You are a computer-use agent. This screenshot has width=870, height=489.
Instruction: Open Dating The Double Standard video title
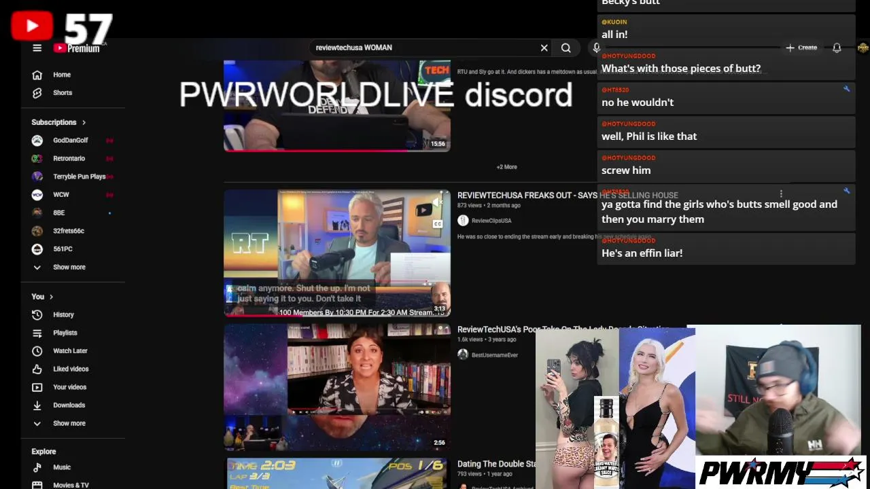click(x=496, y=464)
